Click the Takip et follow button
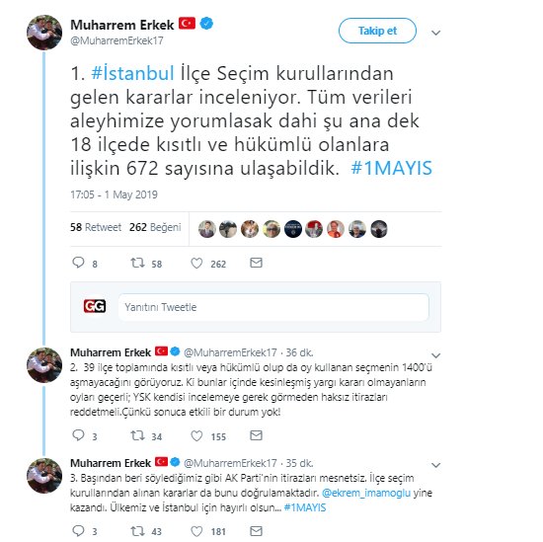The image size is (543, 542). pos(377,31)
